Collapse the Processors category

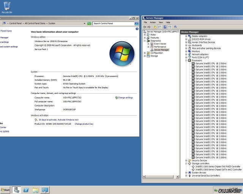coord(186,61)
